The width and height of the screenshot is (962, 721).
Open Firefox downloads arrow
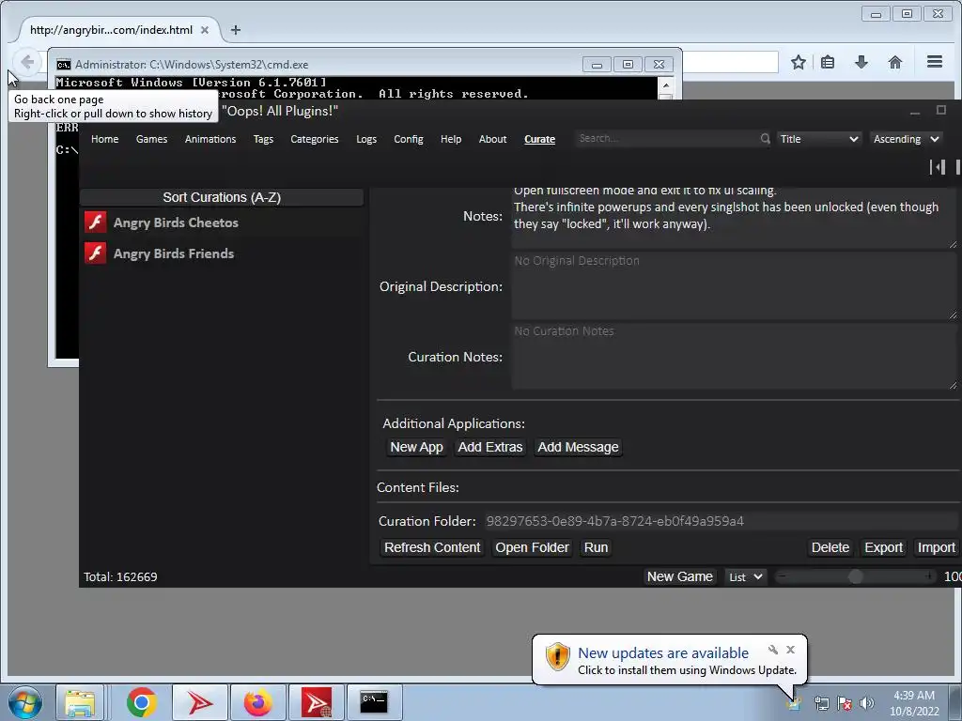tap(861, 62)
